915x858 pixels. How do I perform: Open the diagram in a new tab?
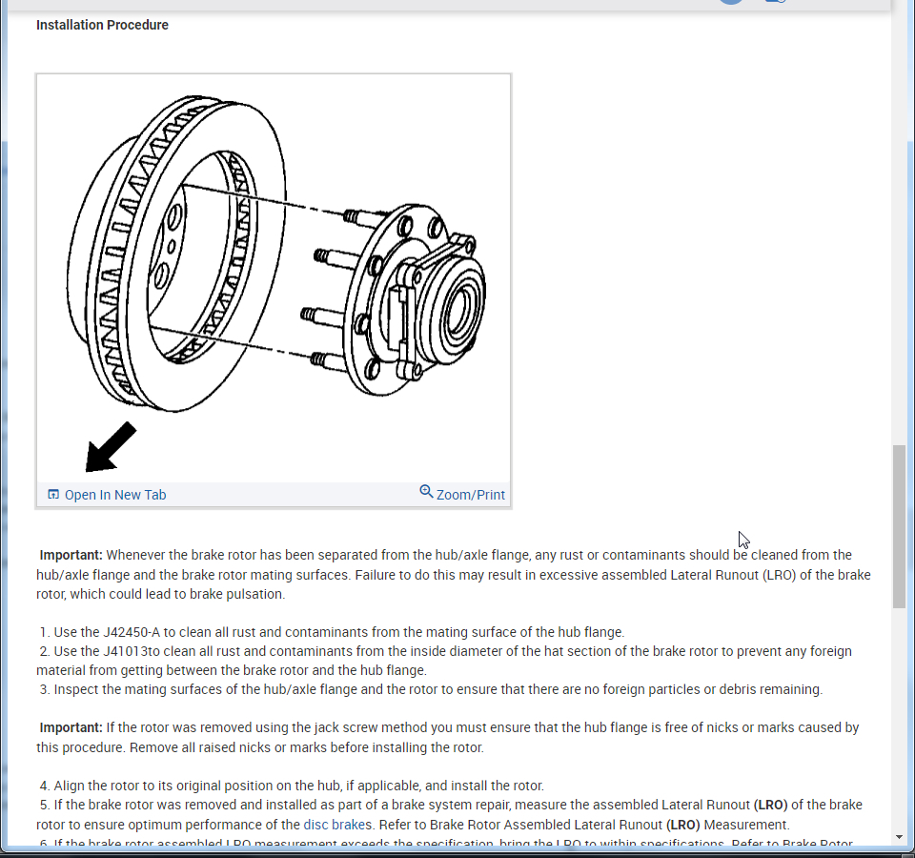[x=115, y=495]
